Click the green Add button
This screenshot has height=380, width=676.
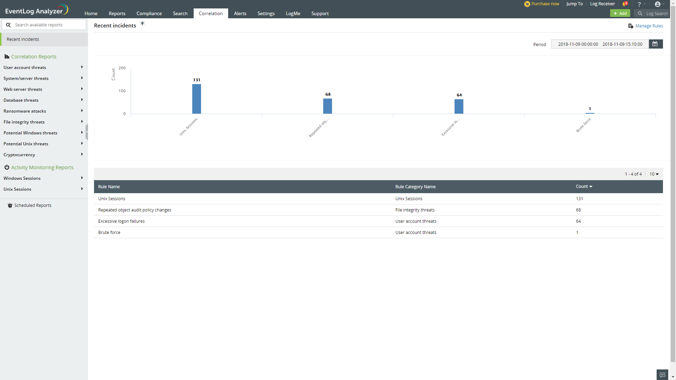620,13
